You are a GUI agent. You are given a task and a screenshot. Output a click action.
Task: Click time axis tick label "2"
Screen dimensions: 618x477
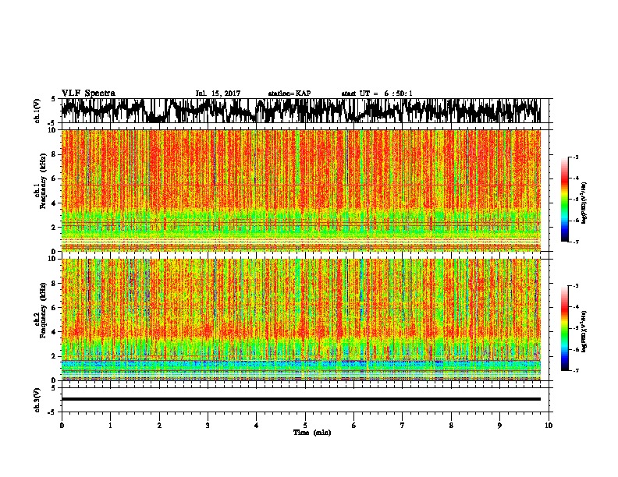[159, 426]
